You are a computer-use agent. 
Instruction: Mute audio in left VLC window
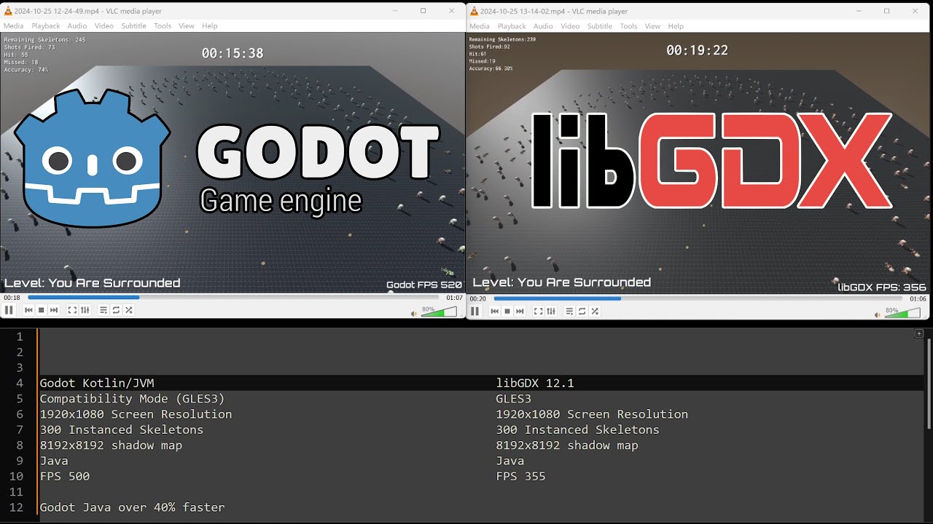tap(414, 314)
